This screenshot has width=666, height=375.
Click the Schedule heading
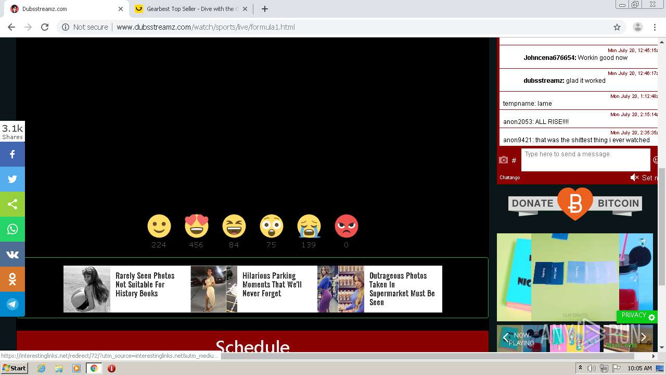pos(252,347)
